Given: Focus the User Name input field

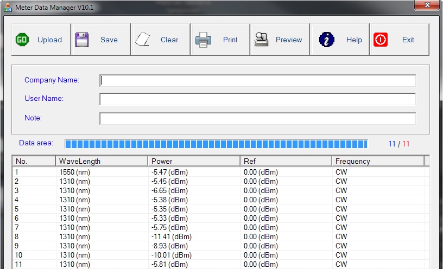Looking at the screenshot, I should tap(257, 99).
